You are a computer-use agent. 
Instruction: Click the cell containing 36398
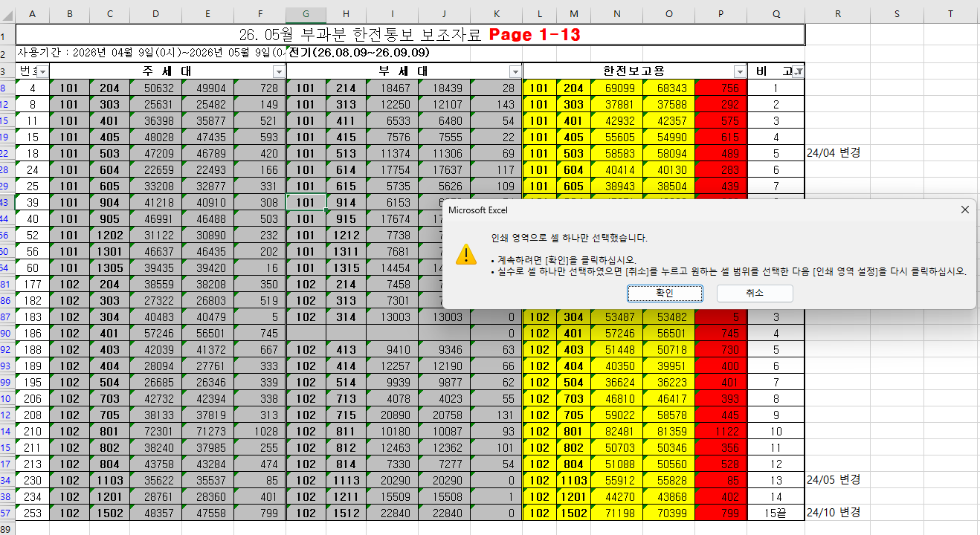coord(155,120)
